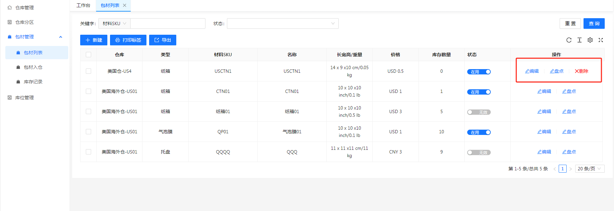Enable the 纸箱01 status switch
This screenshot has width=614, height=211.
[479, 112]
